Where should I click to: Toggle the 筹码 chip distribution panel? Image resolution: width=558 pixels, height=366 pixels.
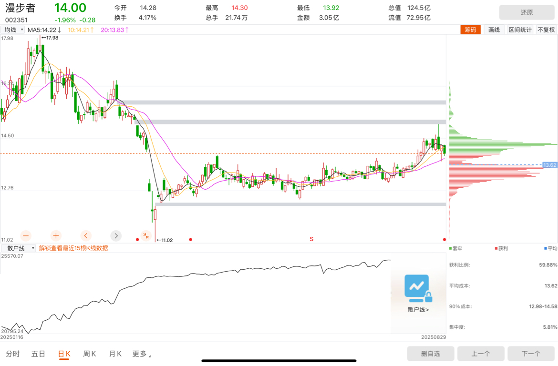click(470, 30)
